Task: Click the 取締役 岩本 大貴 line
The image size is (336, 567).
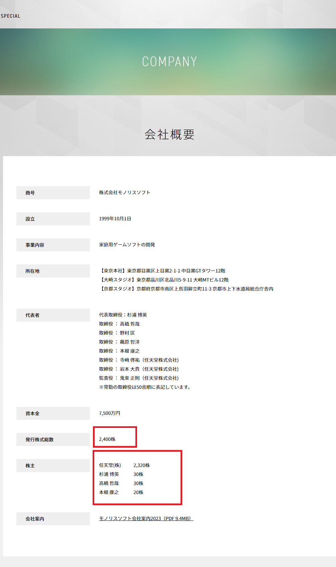Action: click(x=139, y=369)
